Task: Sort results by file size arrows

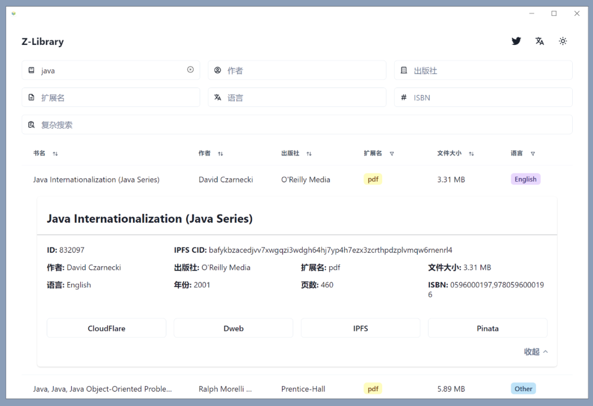Action: coord(471,154)
